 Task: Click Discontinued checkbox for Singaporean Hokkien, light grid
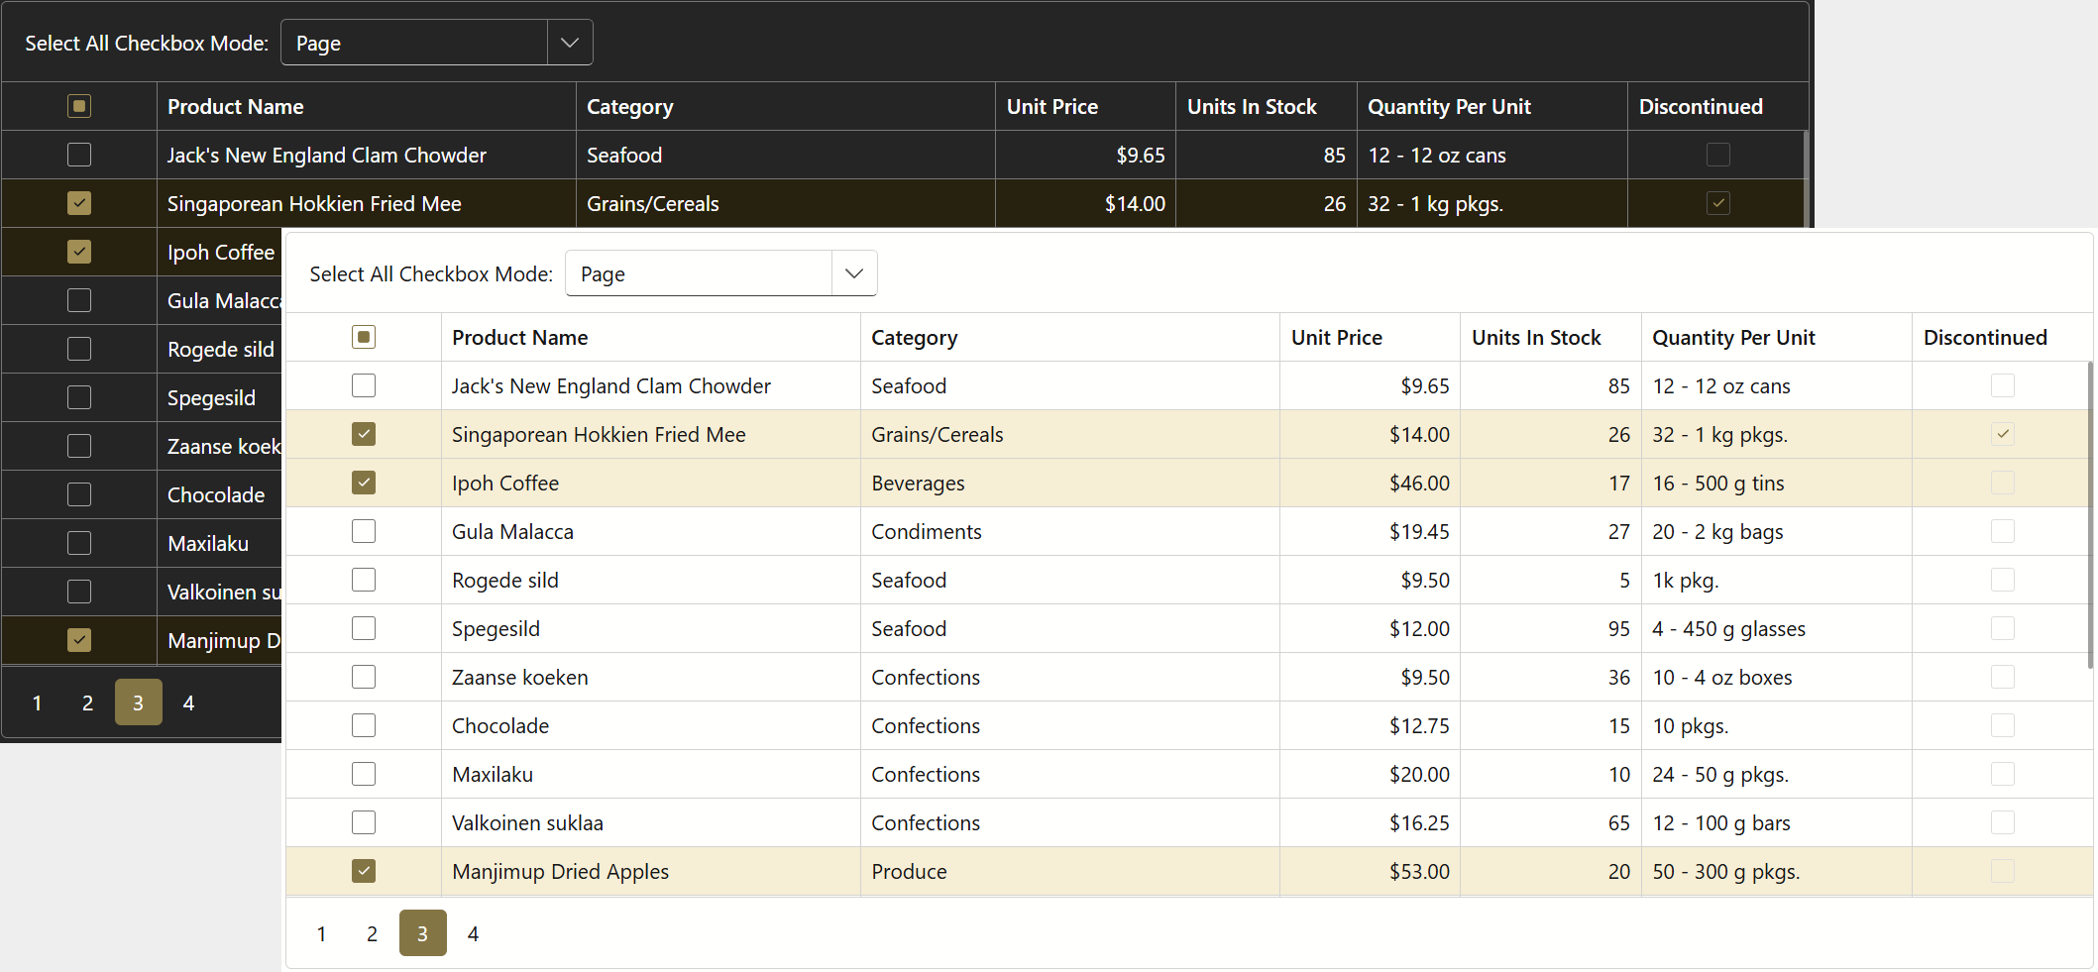click(2002, 434)
